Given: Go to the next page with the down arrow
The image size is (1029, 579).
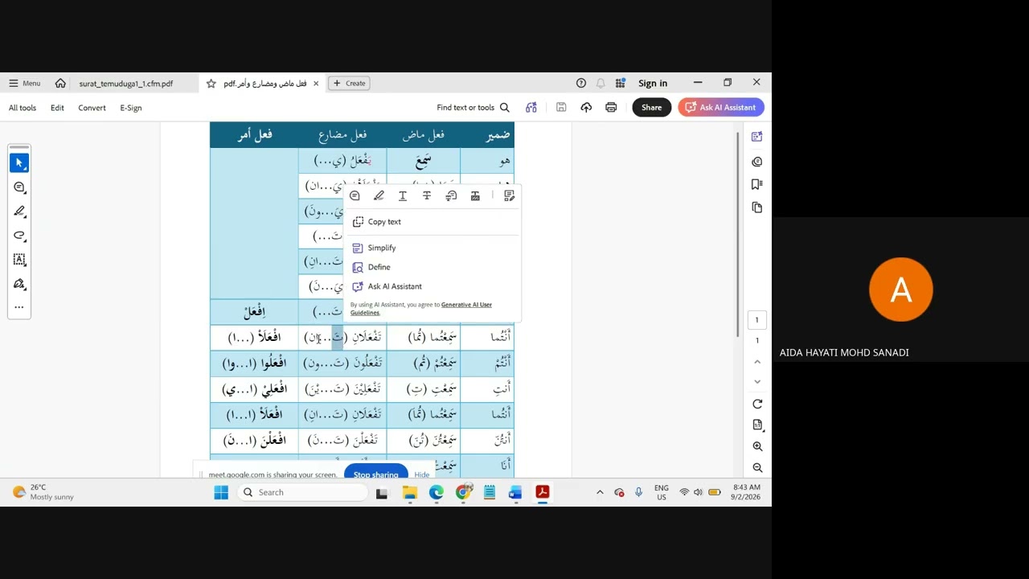Looking at the screenshot, I should point(757,381).
